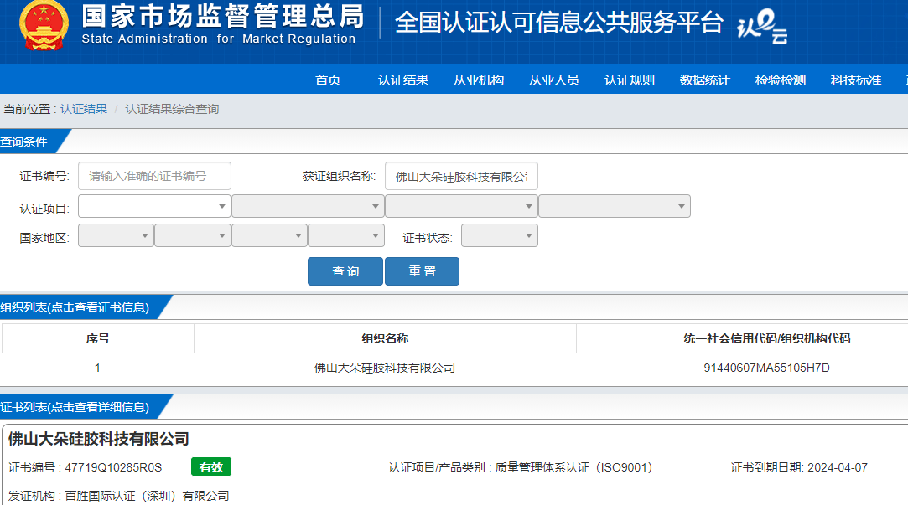This screenshot has width=908, height=505.
Task: Click the green 有效 status badge
Action: coord(210,467)
